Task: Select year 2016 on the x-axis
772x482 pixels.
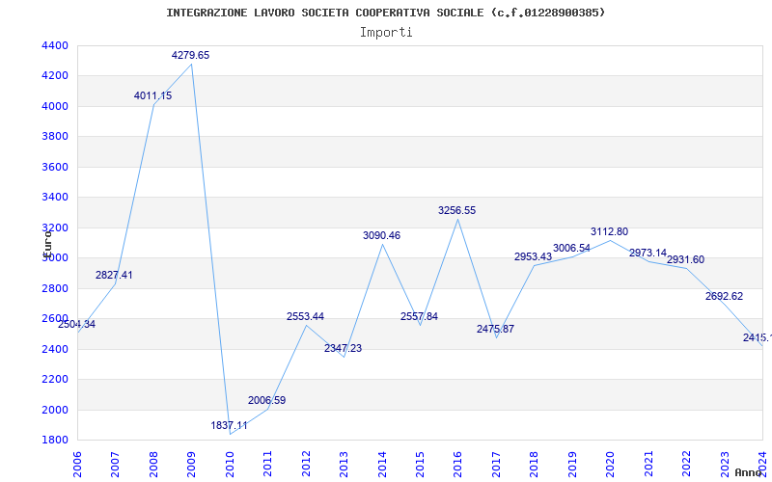Action: [x=457, y=461]
